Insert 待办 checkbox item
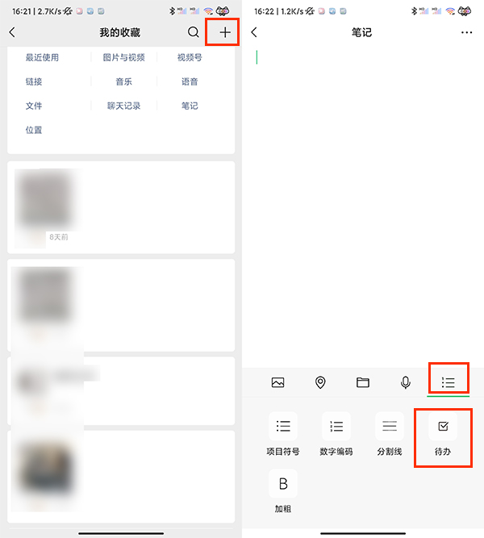484x538 pixels. (443, 435)
